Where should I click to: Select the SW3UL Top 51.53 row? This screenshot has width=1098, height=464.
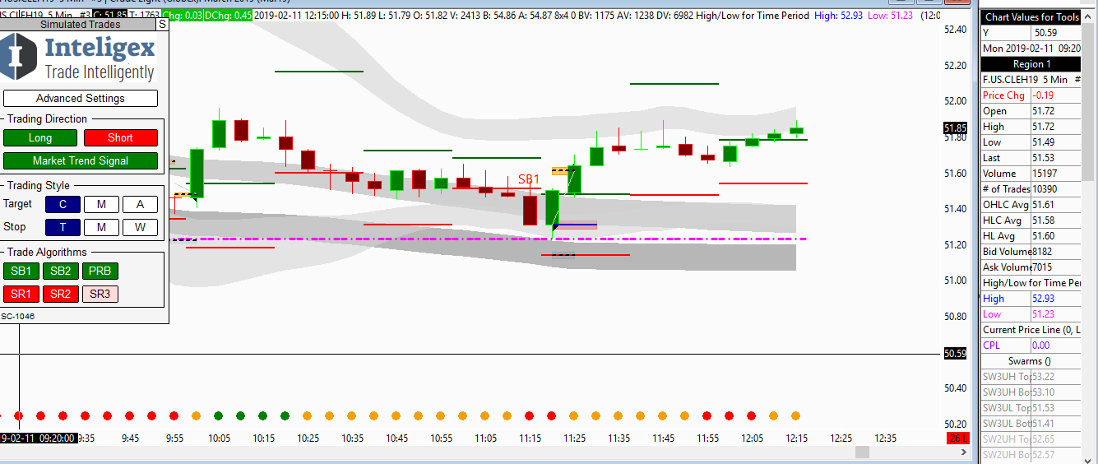[x=1031, y=408]
